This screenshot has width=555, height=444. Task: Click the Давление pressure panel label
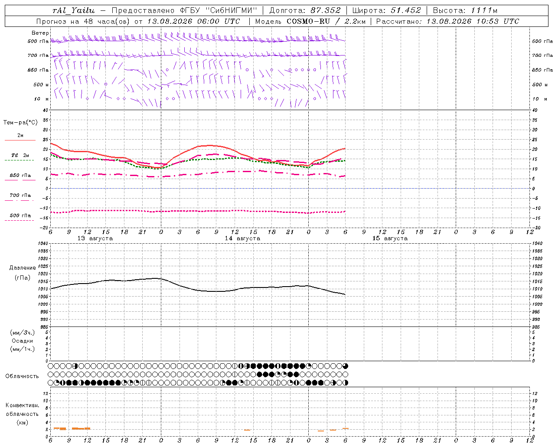22,268
